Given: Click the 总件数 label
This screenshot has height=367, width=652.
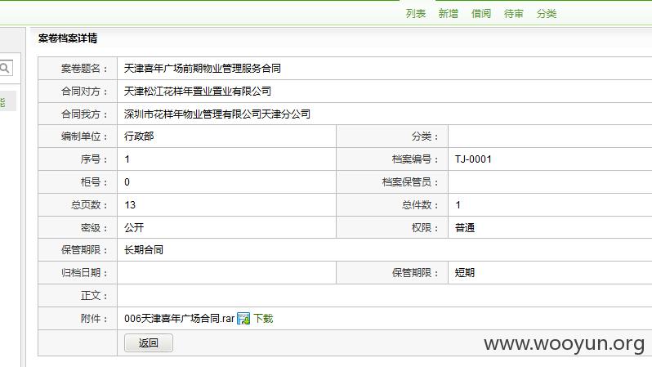Looking at the screenshot, I should [420, 204].
